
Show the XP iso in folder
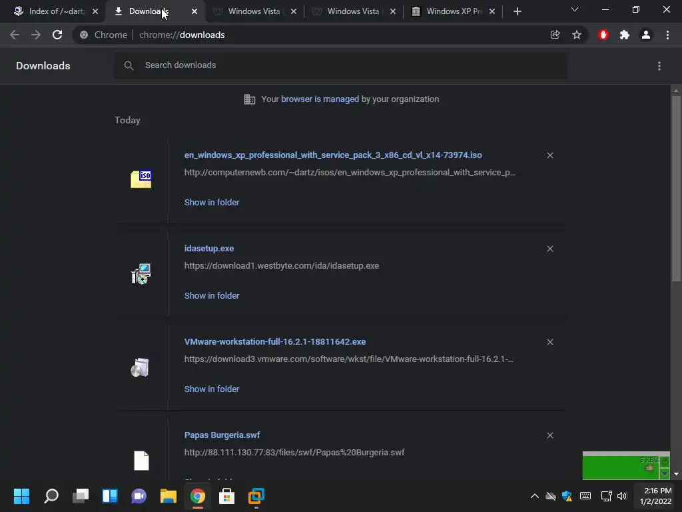coord(212,203)
